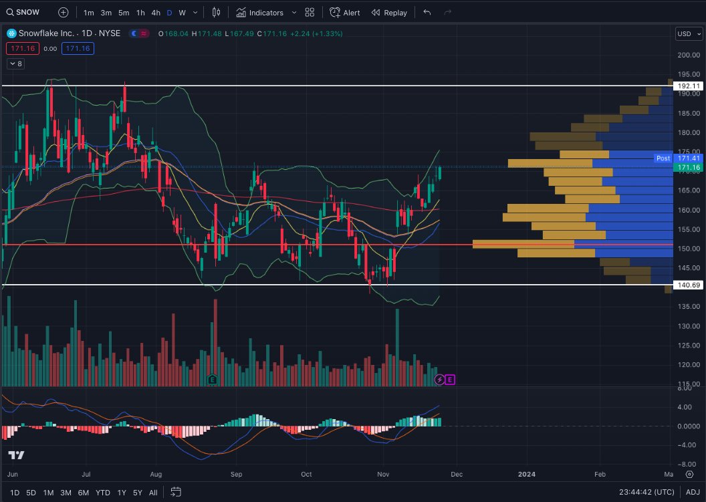Undo the last chart action
706x502 pixels.
point(427,13)
